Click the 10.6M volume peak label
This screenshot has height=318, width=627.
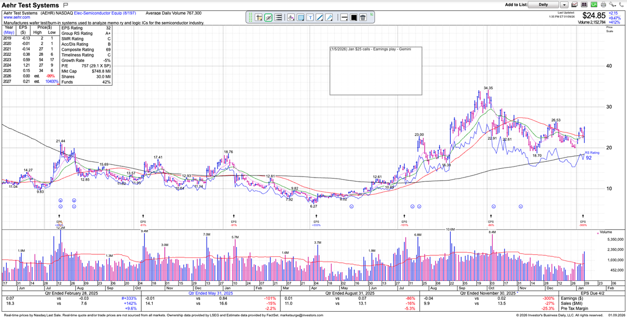pyautogui.click(x=450, y=229)
